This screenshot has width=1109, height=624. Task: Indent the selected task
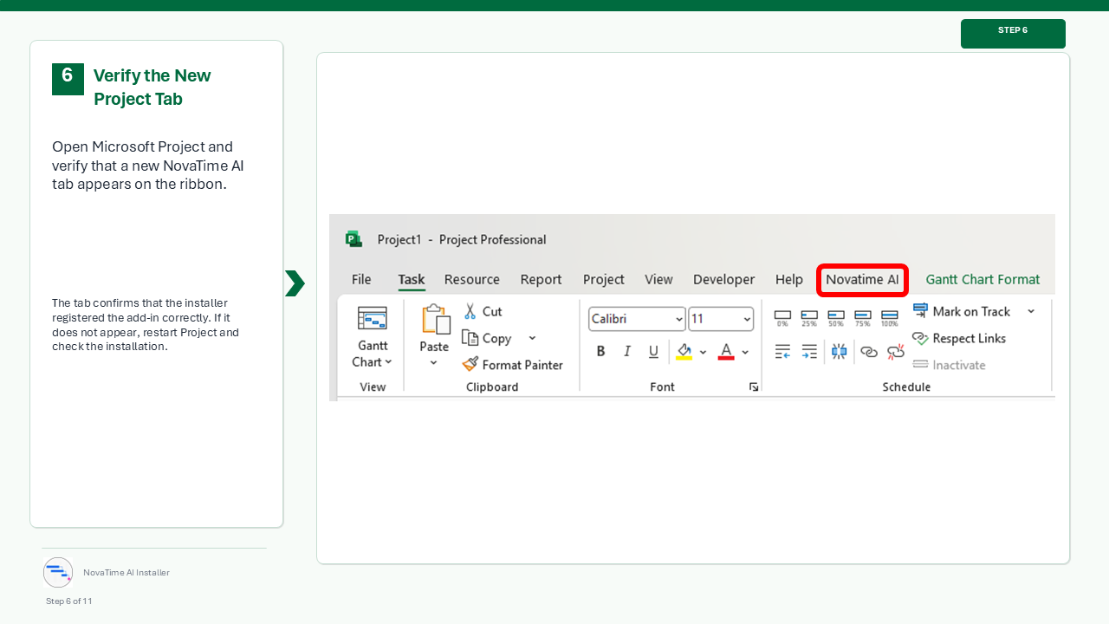(809, 351)
